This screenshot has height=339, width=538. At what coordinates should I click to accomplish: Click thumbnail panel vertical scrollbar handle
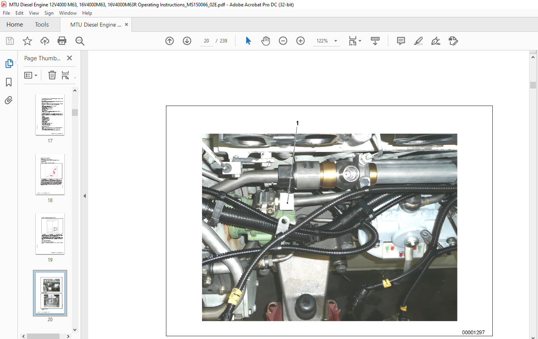[75, 112]
